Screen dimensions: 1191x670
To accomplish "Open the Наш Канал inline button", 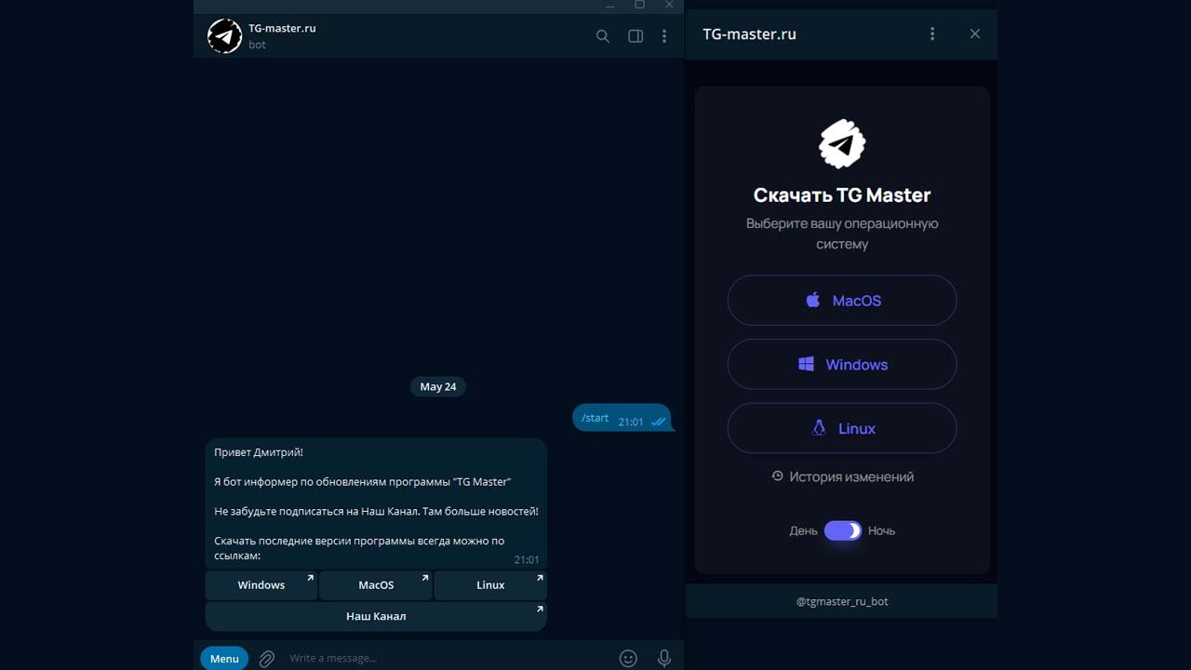I will tap(376, 616).
